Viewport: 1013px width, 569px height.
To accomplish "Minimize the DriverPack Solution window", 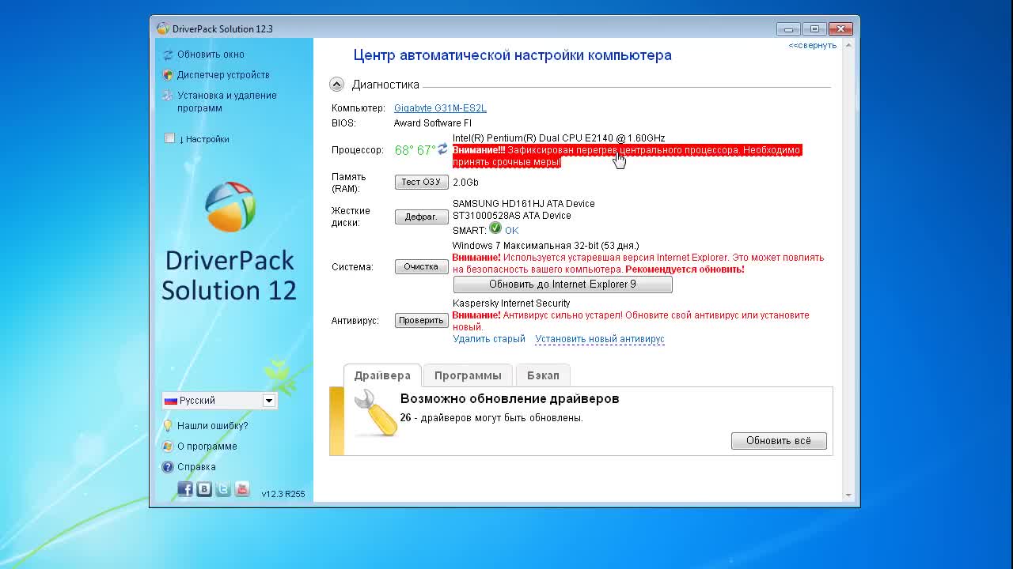I will point(788,29).
